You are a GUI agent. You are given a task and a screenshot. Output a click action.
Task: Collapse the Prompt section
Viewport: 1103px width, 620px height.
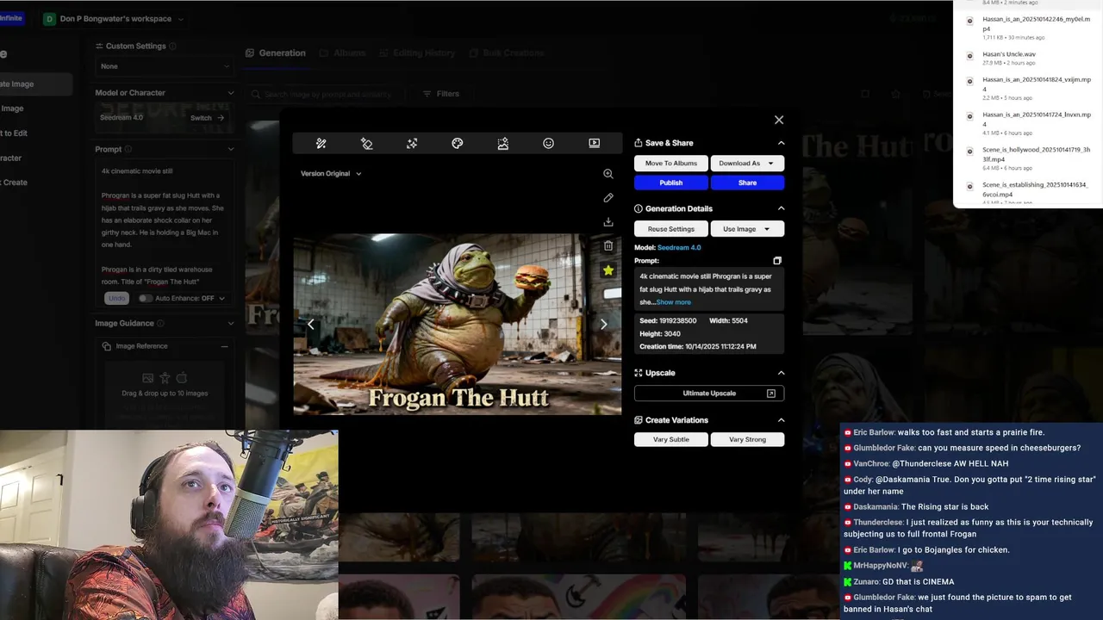230,150
